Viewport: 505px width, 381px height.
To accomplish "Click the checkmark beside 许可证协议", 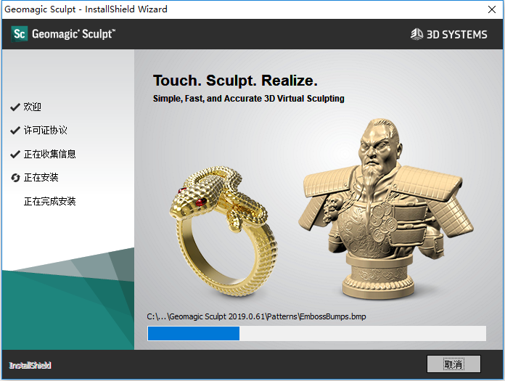I will 15,131.
